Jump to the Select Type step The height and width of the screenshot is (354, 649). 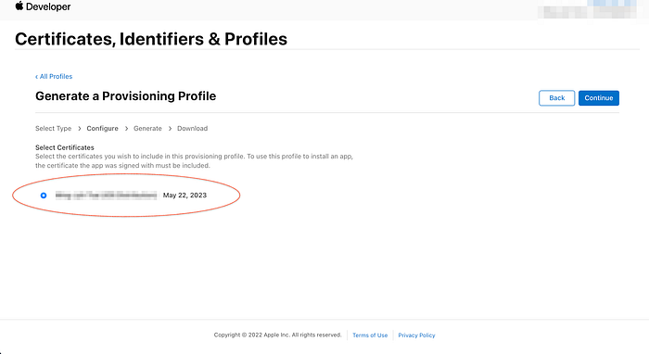tap(54, 129)
